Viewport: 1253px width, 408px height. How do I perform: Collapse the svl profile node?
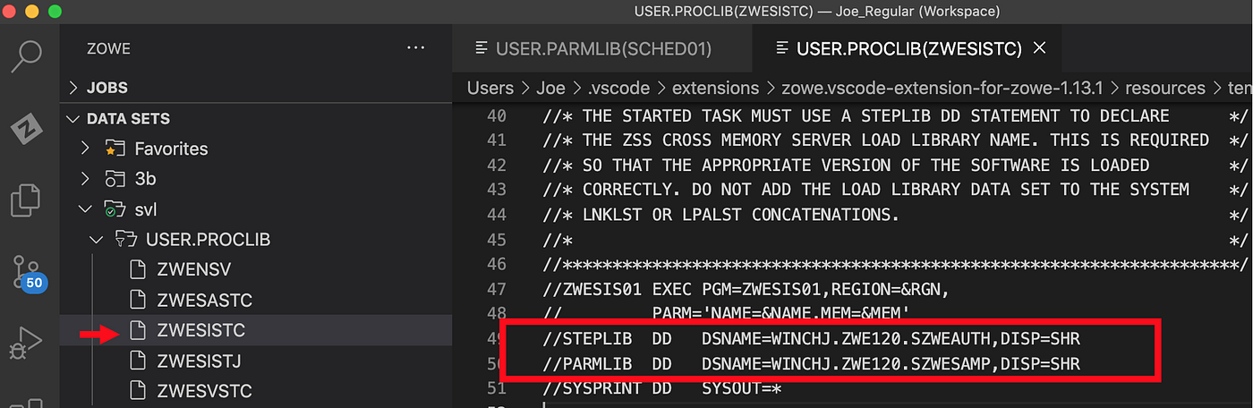pos(86,209)
